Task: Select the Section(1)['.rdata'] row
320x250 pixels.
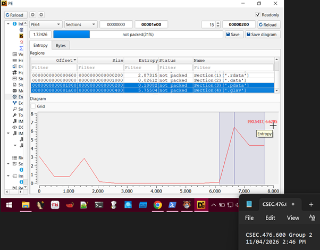Action: tap(153, 76)
